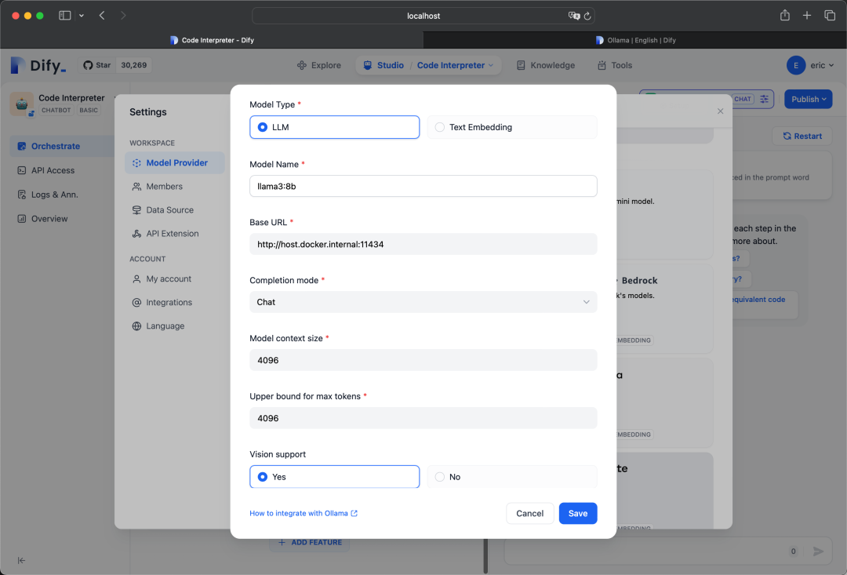Open Knowledge in top navigation
The image size is (847, 575).
pyautogui.click(x=546, y=65)
